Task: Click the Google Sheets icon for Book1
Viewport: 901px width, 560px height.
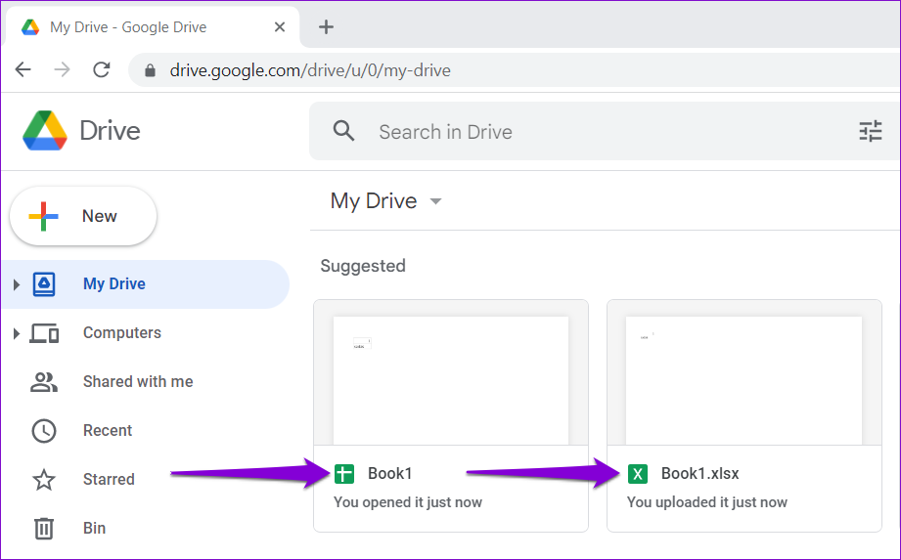Action: pos(344,474)
